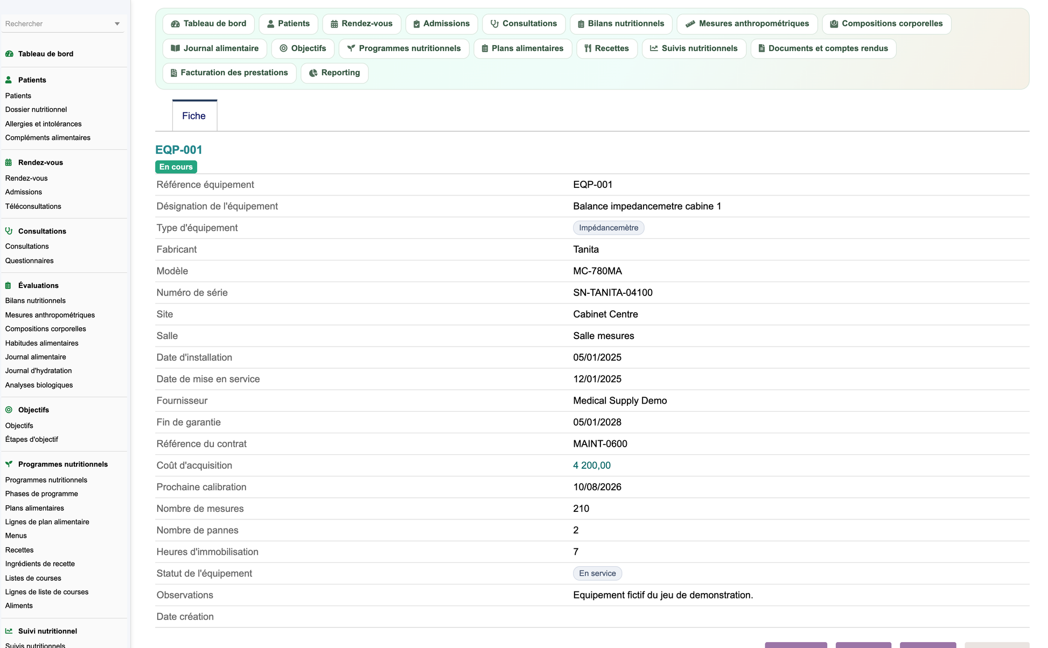The image size is (1048, 648).
Task: Select the Fiche tab
Action: [x=194, y=116]
